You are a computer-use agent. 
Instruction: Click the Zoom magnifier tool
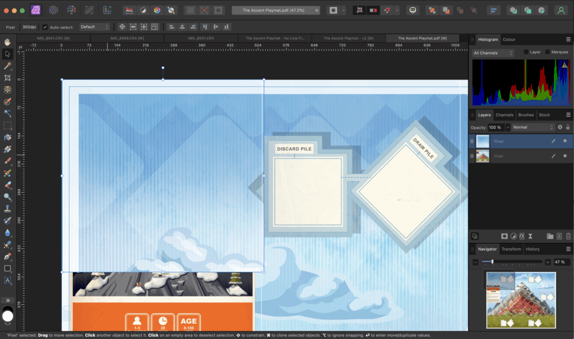7,197
